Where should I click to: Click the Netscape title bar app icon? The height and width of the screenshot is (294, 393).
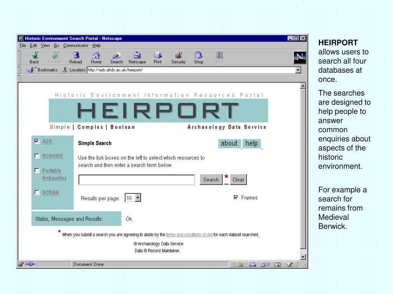(21, 38)
